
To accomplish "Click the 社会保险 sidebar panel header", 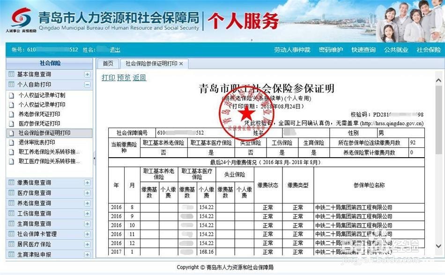I will point(50,63).
